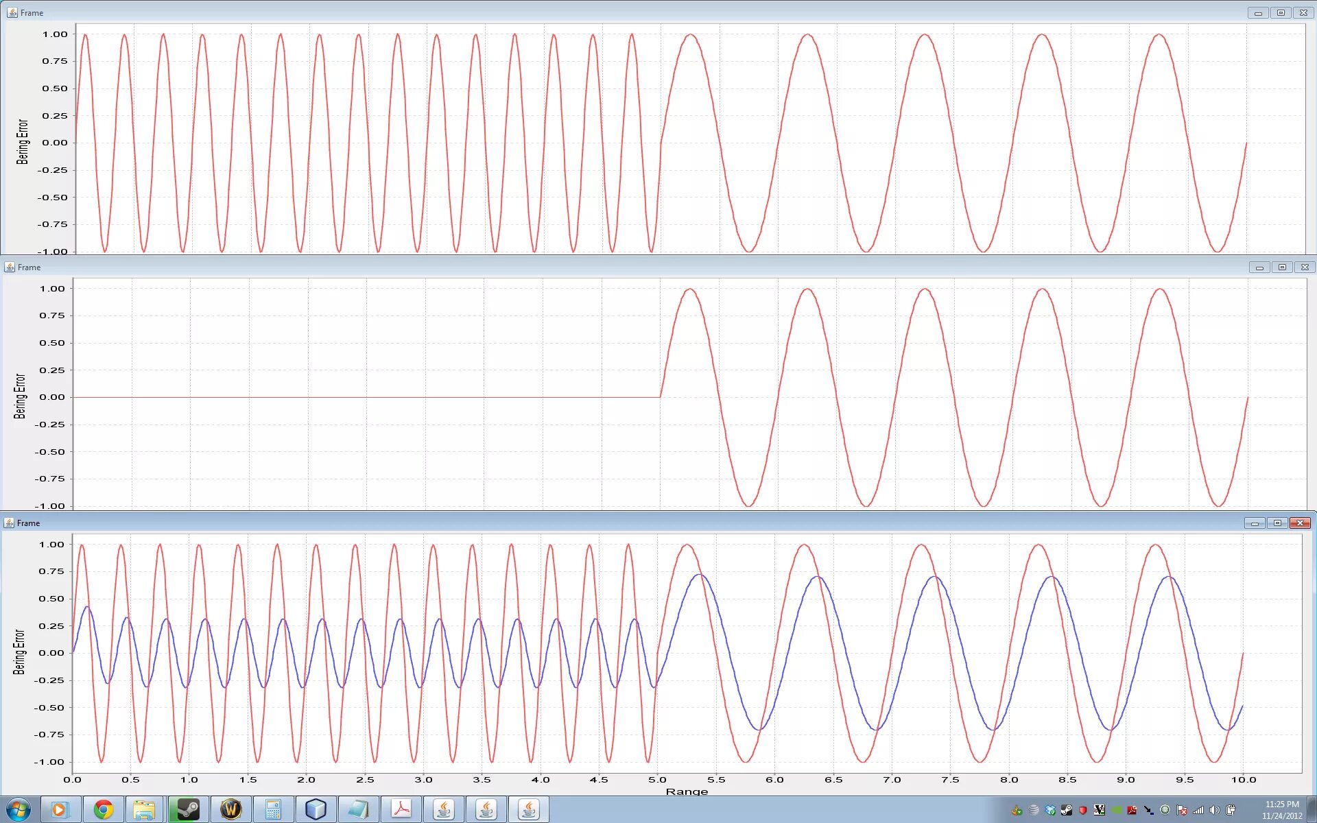Screen dimensions: 1317x823
Task: Minimize the top Frame window
Action: pyautogui.click(x=1258, y=13)
